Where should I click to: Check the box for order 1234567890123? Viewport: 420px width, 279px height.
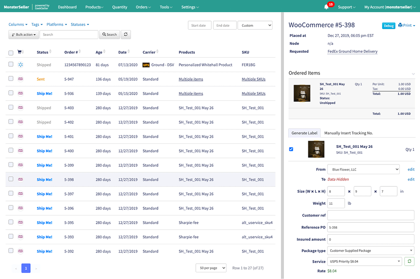(11, 64)
